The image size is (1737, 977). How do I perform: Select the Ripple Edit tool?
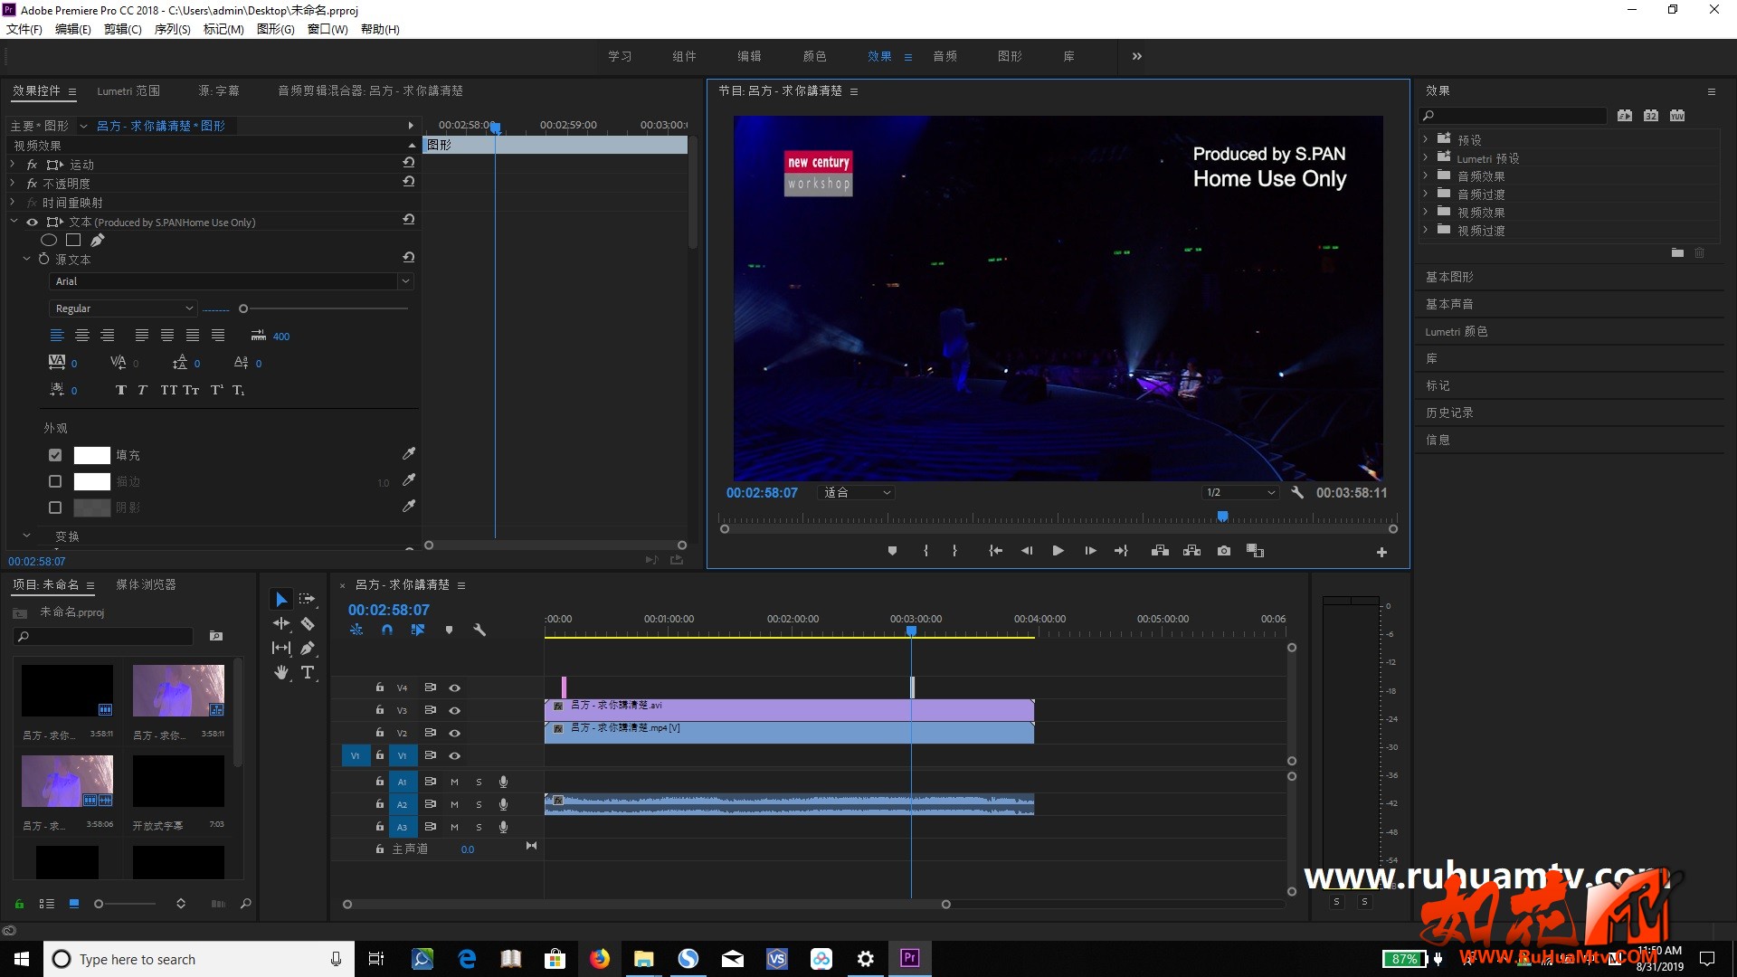click(281, 623)
